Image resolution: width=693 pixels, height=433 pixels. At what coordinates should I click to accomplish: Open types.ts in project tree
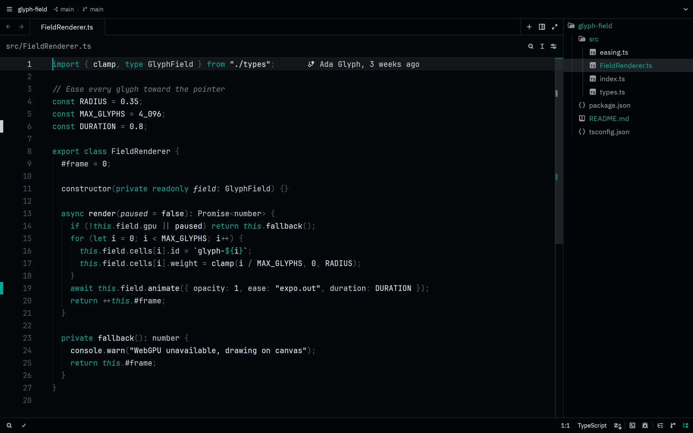tap(628, 92)
